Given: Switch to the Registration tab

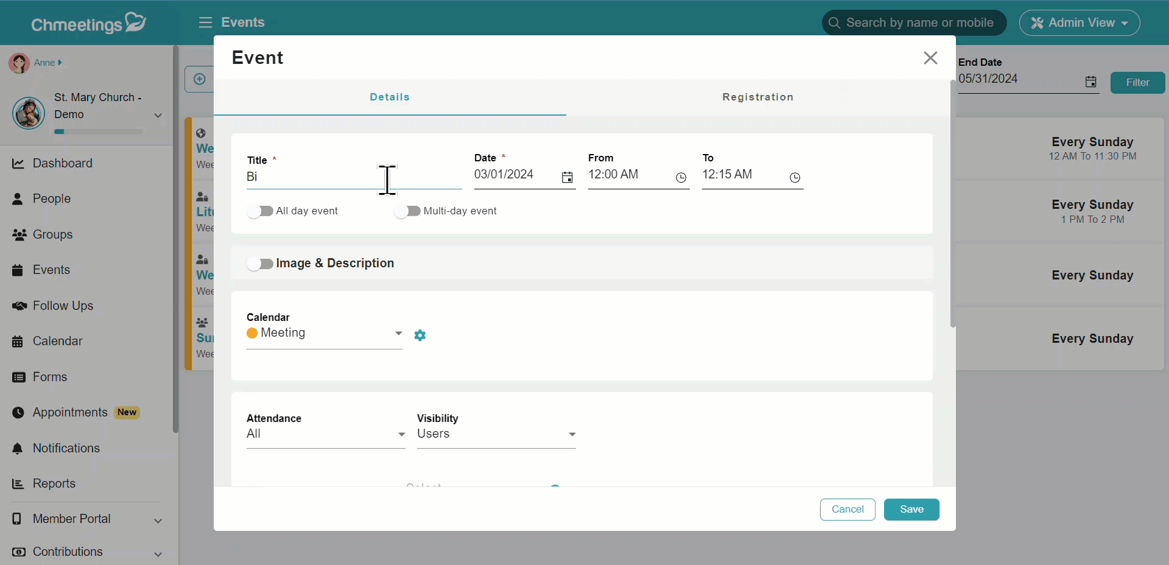Looking at the screenshot, I should pos(758,97).
